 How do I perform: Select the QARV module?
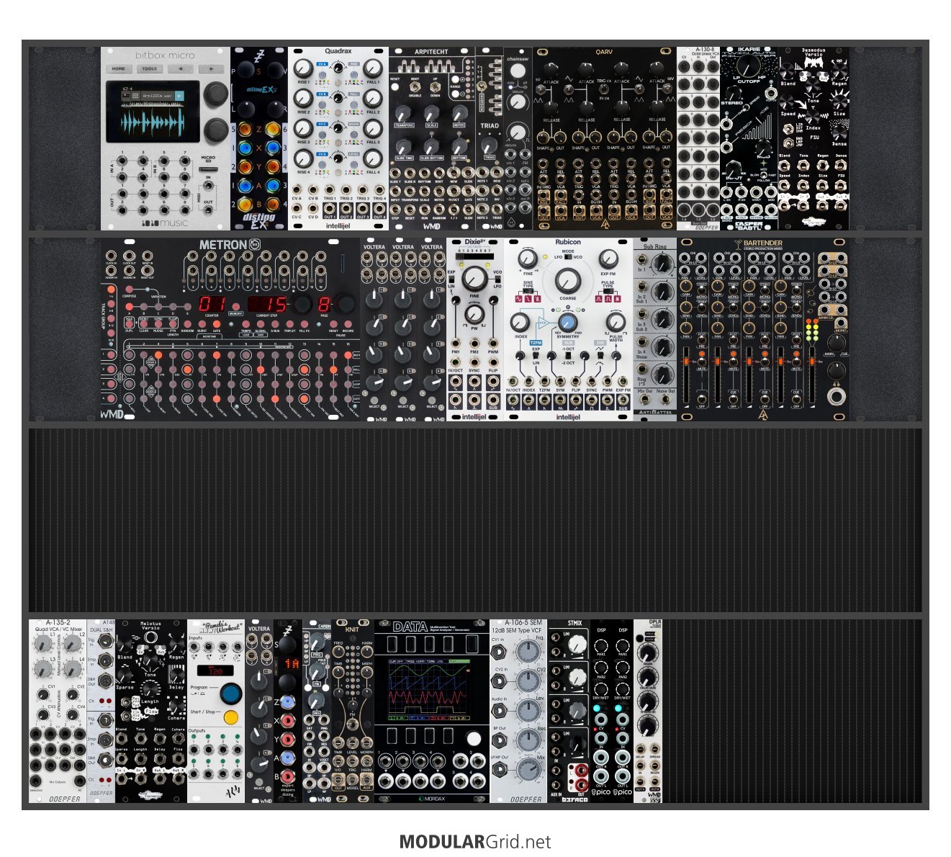coord(605,138)
